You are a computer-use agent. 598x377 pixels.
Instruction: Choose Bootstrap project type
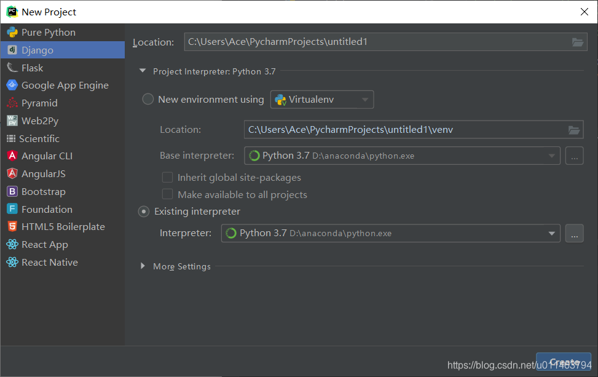point(63,191)
